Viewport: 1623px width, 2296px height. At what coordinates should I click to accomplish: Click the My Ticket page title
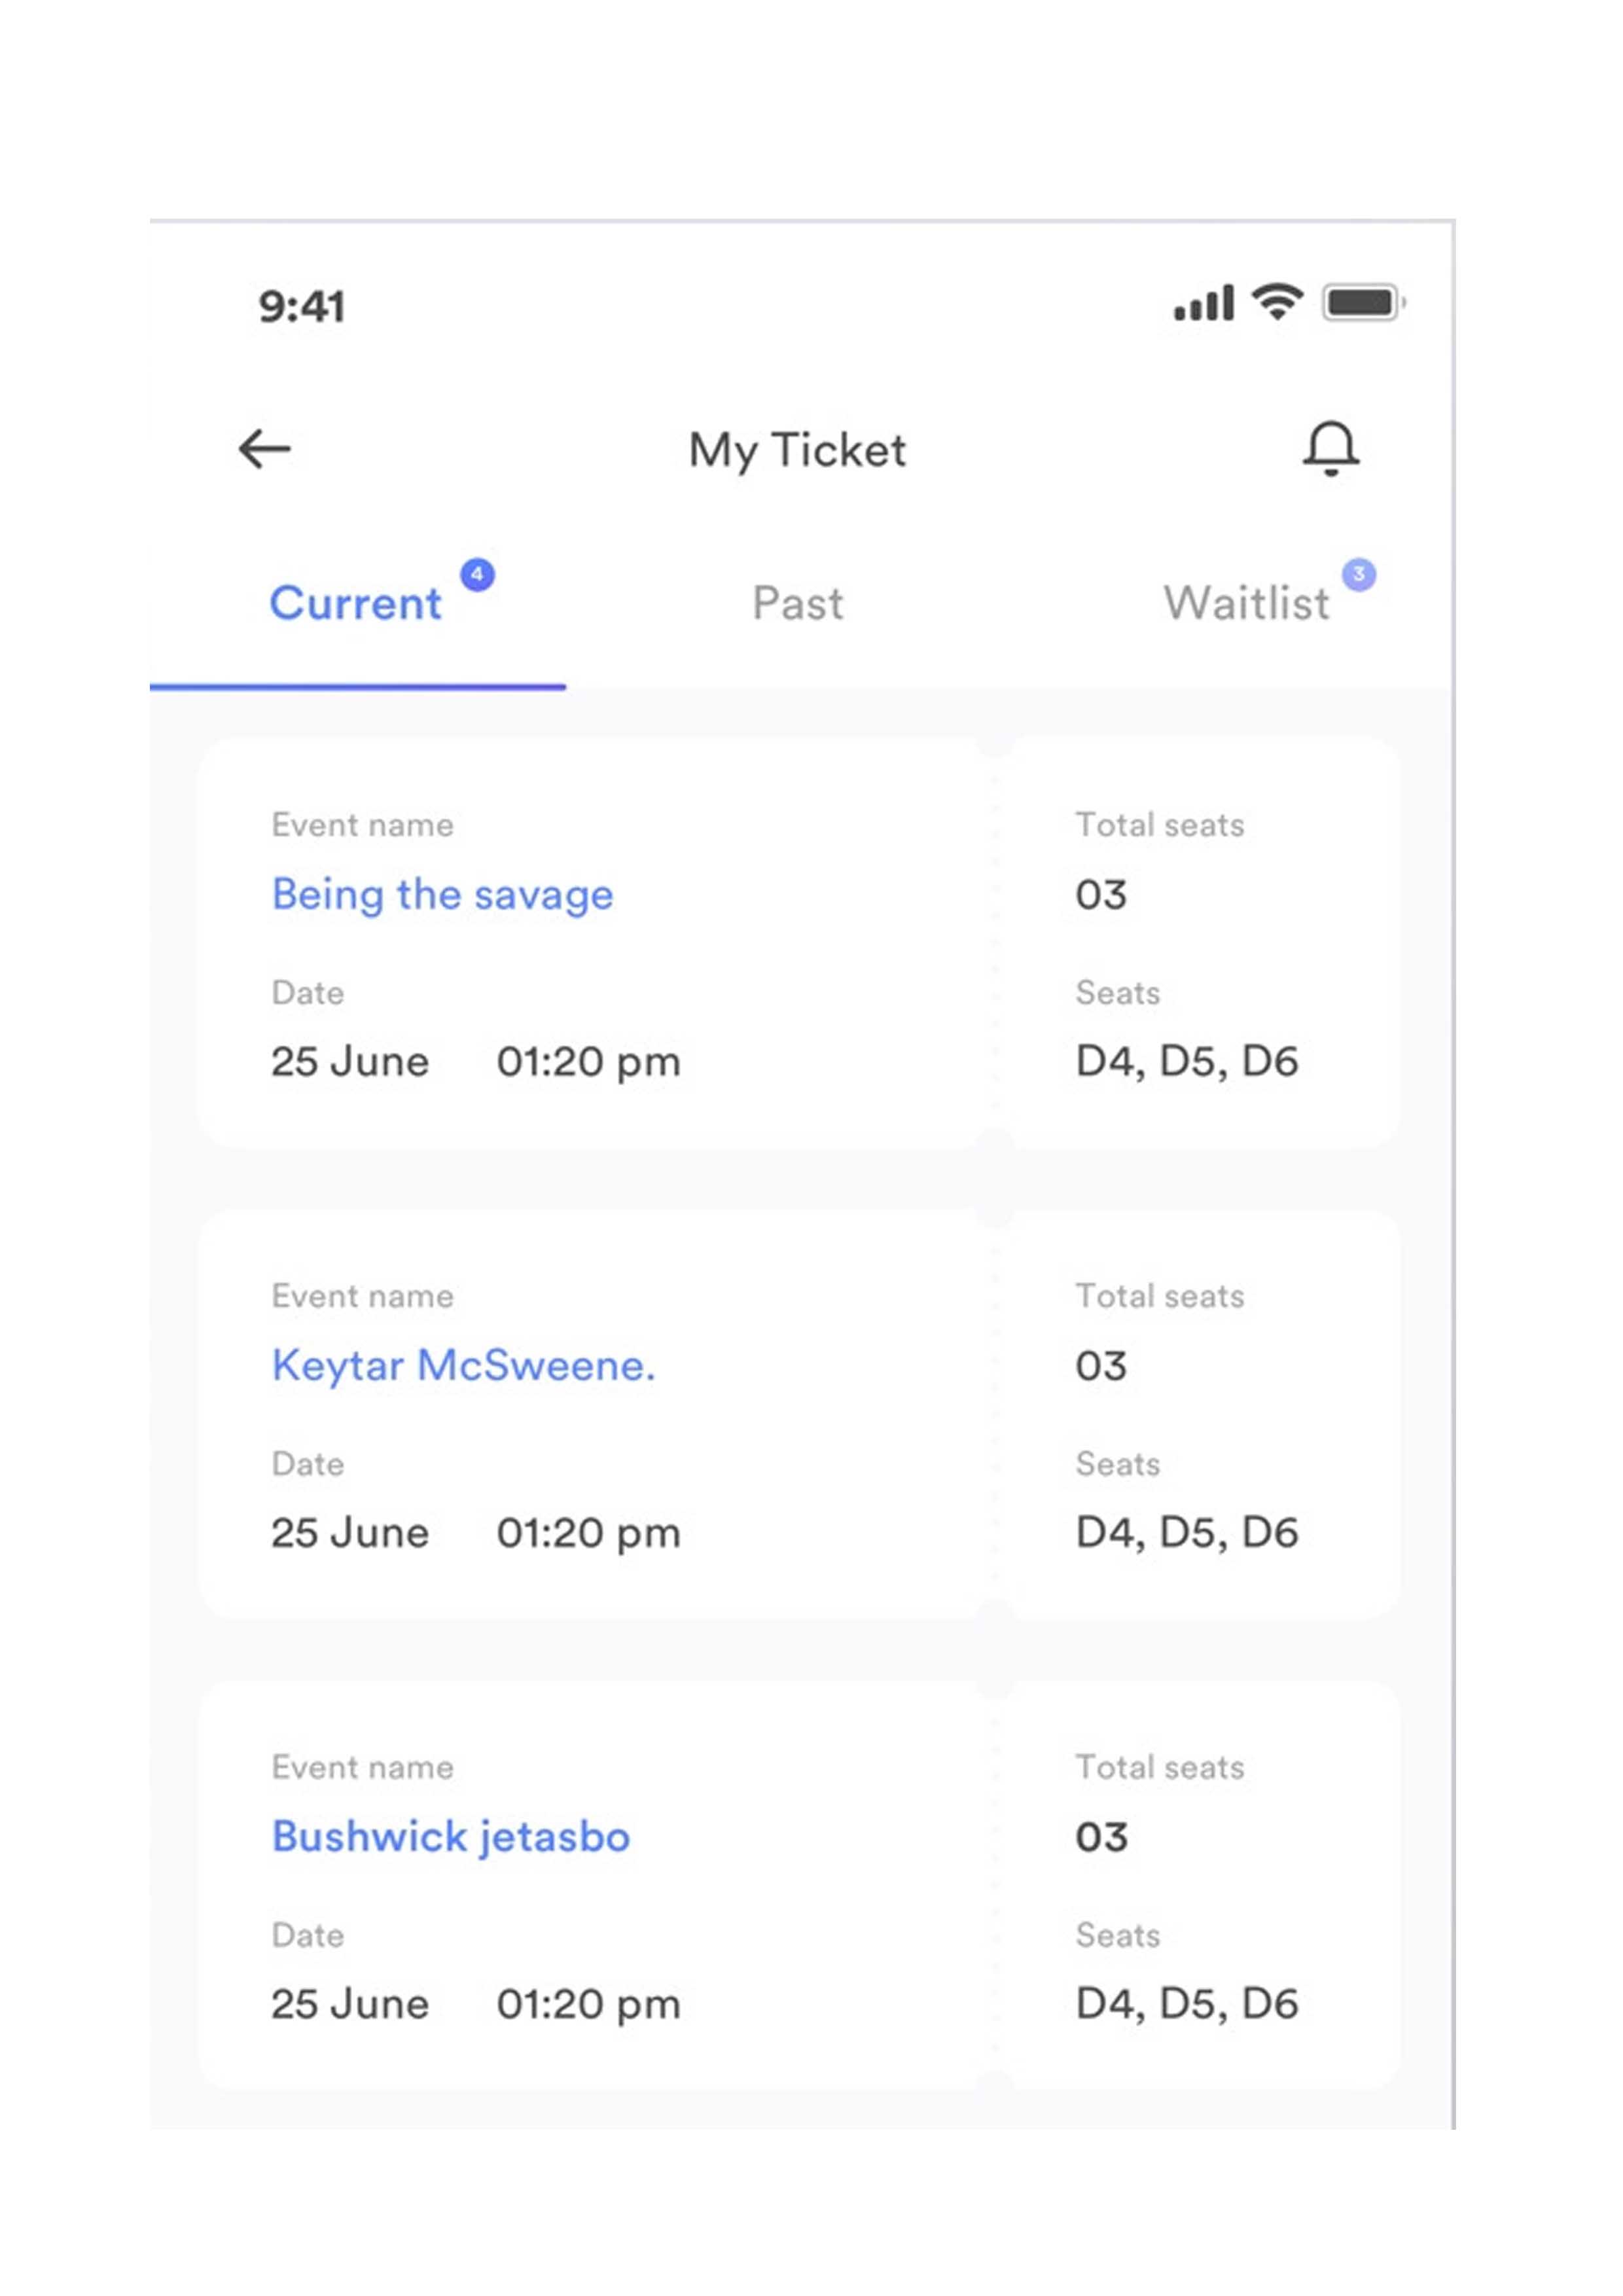click(797, 450)
